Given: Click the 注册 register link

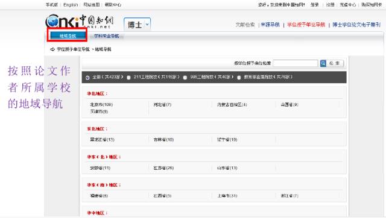Looking at the screenshot, I should click(330, 5).
